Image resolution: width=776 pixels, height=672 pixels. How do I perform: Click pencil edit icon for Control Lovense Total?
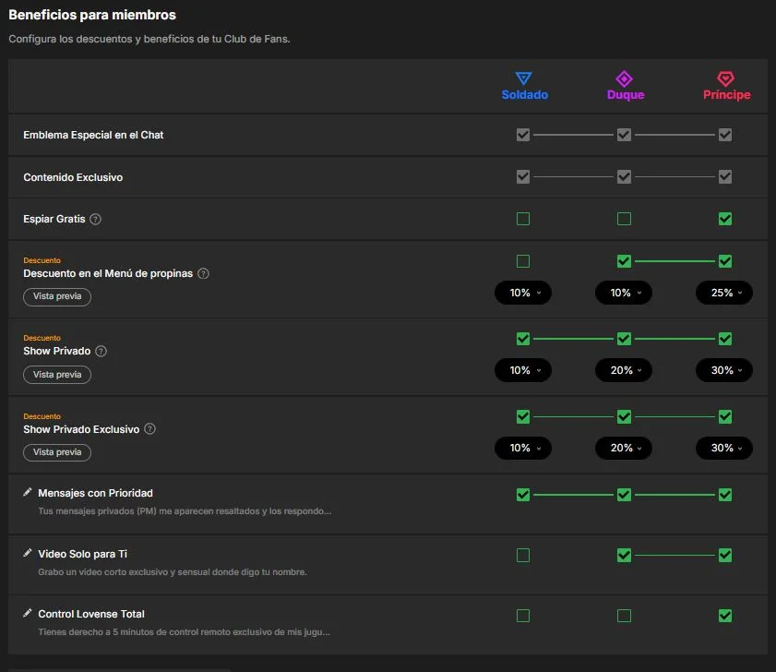click(28, 613)
